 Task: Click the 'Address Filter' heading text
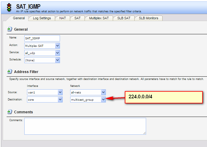26,72
